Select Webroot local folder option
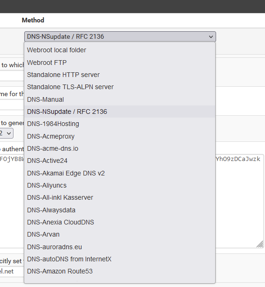Screen dimensions: 265x287 [120, 50]
